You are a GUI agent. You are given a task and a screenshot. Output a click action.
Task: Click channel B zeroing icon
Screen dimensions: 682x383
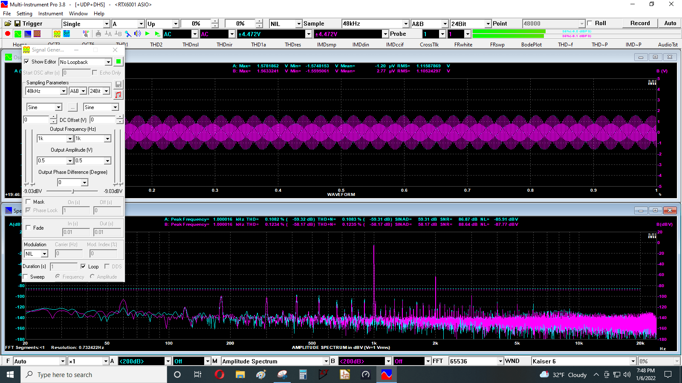click(x=118, y=34)
